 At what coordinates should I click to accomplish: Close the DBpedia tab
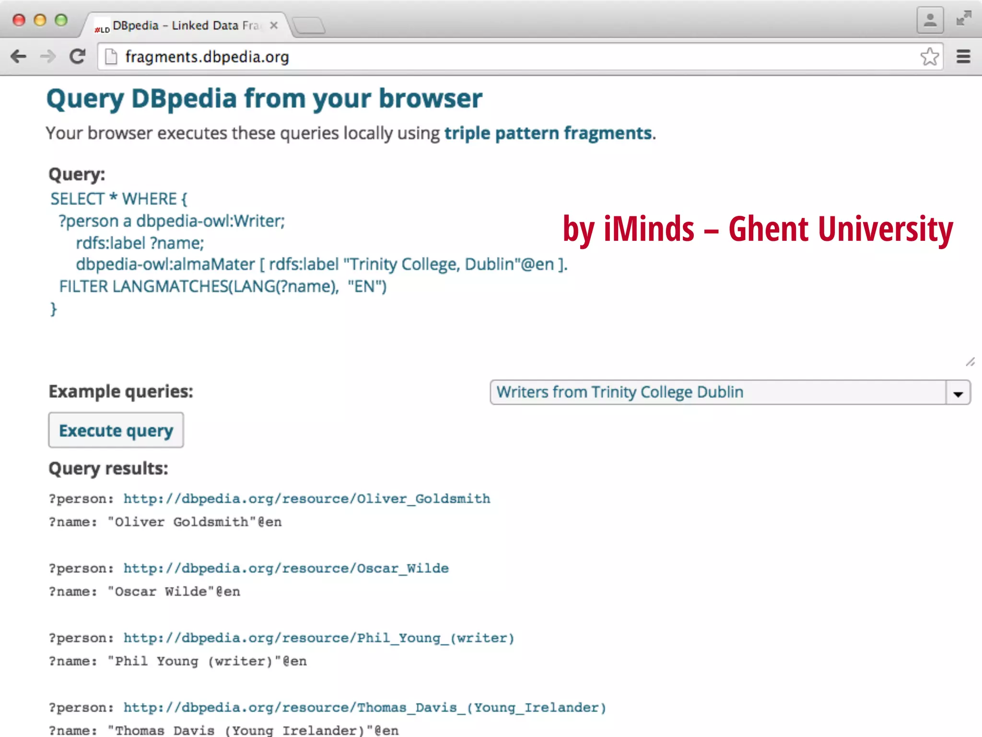(x=274, y=25)
